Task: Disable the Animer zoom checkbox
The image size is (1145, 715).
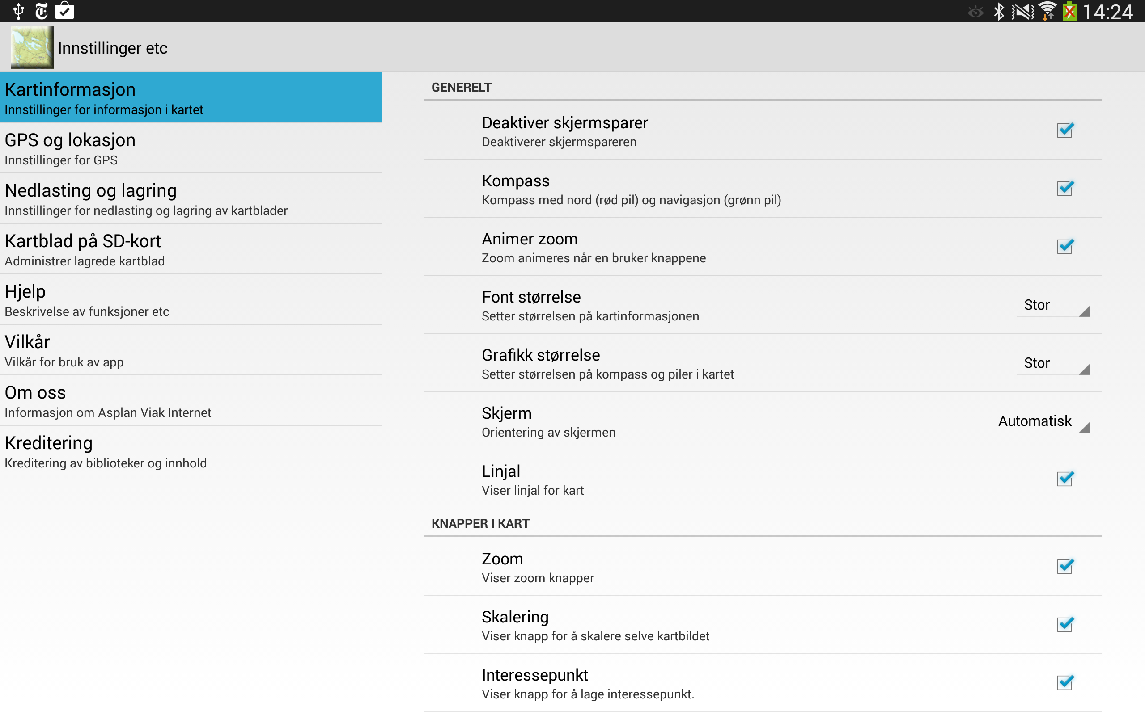Action: pyautogui.click(x=1064, y=246)
